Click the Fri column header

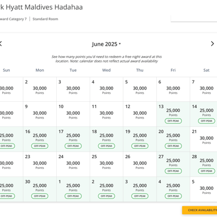point(173,70)
